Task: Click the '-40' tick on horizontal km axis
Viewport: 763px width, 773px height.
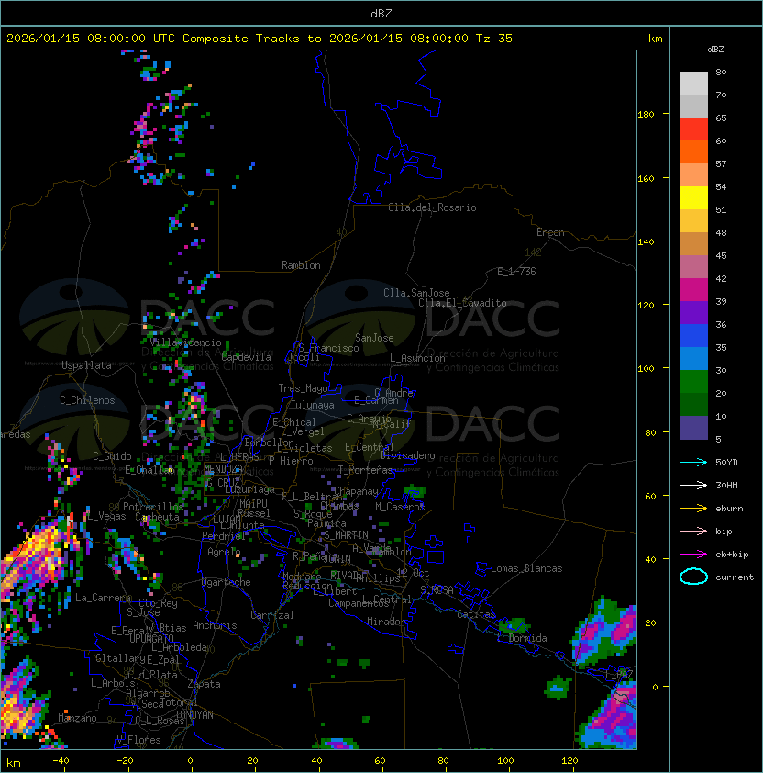Action: 61,761
